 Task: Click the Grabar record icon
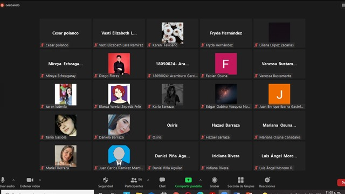coord(215,180)
